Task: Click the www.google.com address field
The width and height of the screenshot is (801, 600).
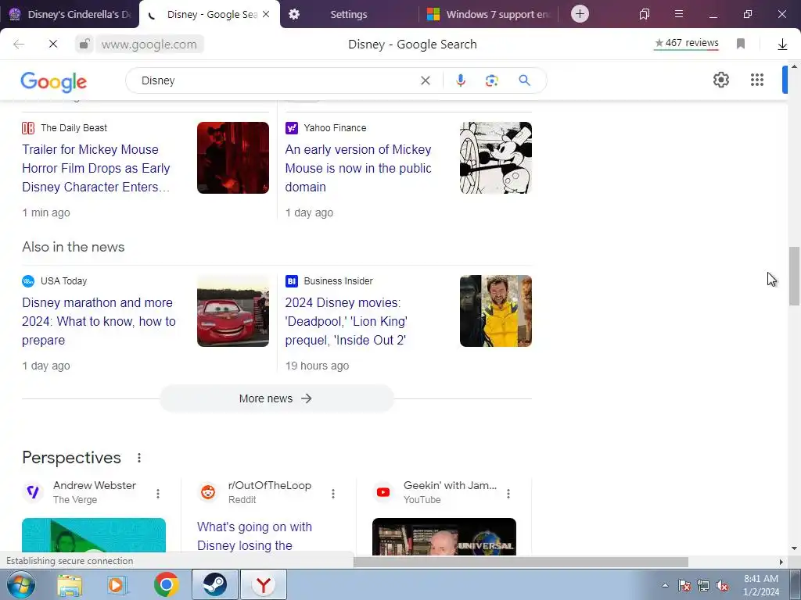Action: click(149, 45)
